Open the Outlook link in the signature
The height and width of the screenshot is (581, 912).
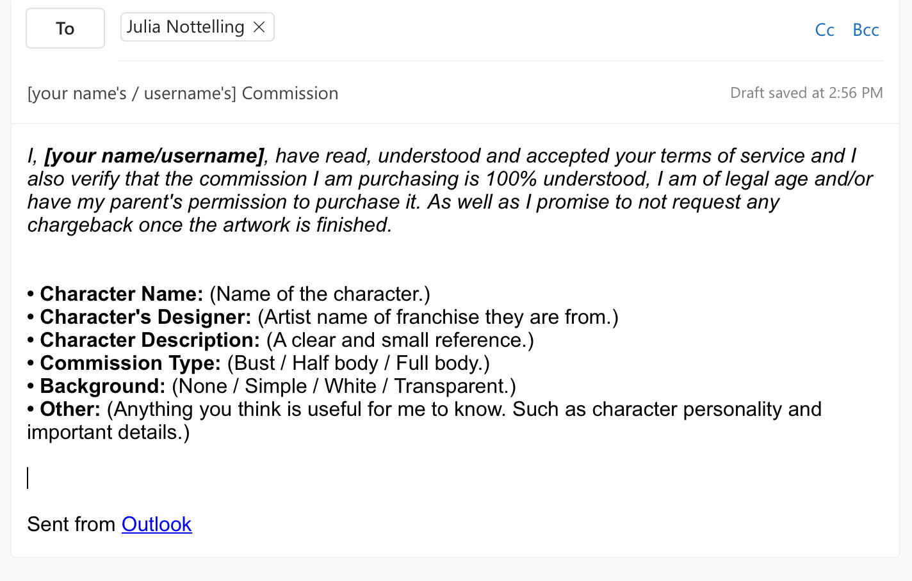pyautogui.click(x=156, y=524)
